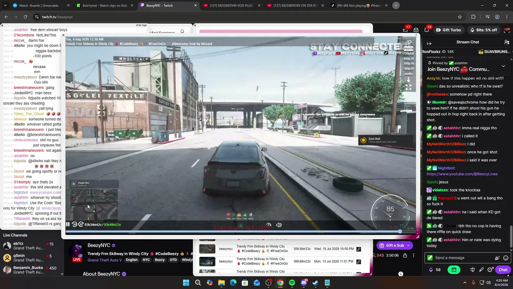Select the NYC stream tag
The width and height of the screenshot is (513, 289).
(x=146, y=260)
